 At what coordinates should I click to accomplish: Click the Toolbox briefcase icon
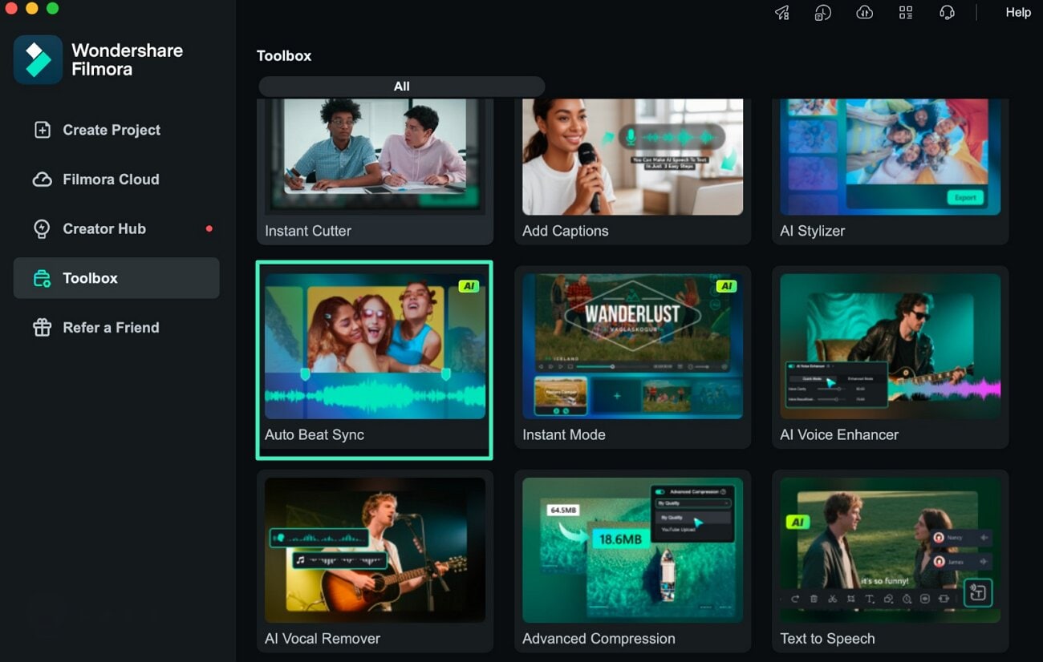(42, 278)
